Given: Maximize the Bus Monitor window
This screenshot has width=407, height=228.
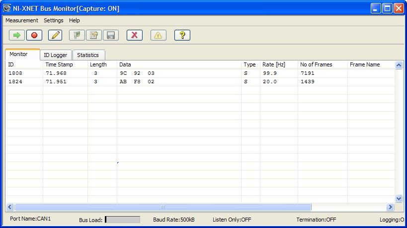Looking at the screenshot, I should (x=387, y=8).
